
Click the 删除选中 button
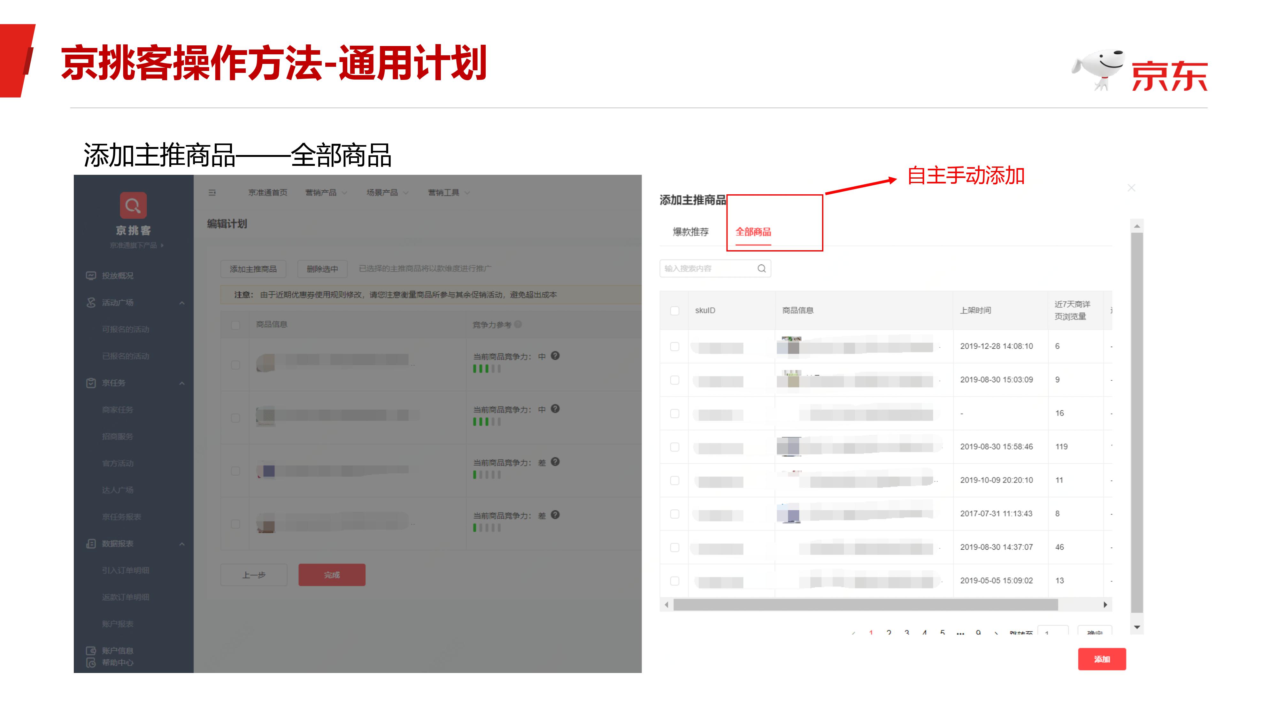[x=322, y=269]
